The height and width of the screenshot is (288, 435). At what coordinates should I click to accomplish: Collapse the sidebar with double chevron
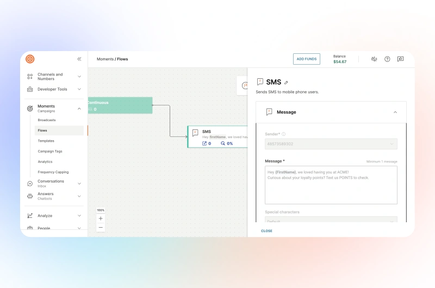click(79, 59)
